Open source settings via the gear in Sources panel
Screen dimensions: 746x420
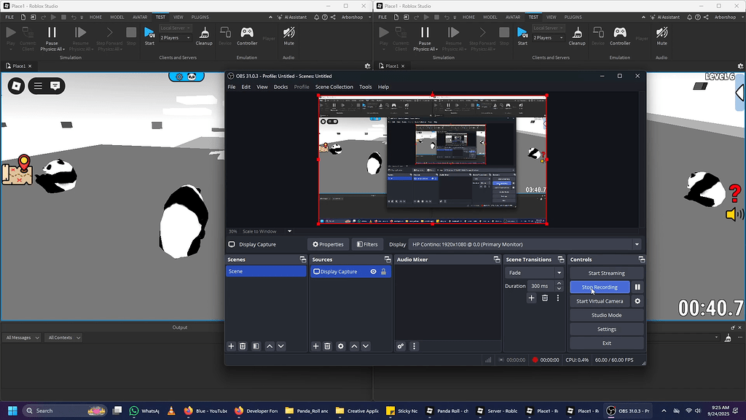(340, 346)
